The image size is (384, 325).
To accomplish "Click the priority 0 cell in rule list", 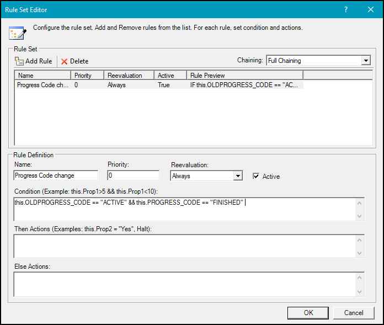I will point(76,85).
